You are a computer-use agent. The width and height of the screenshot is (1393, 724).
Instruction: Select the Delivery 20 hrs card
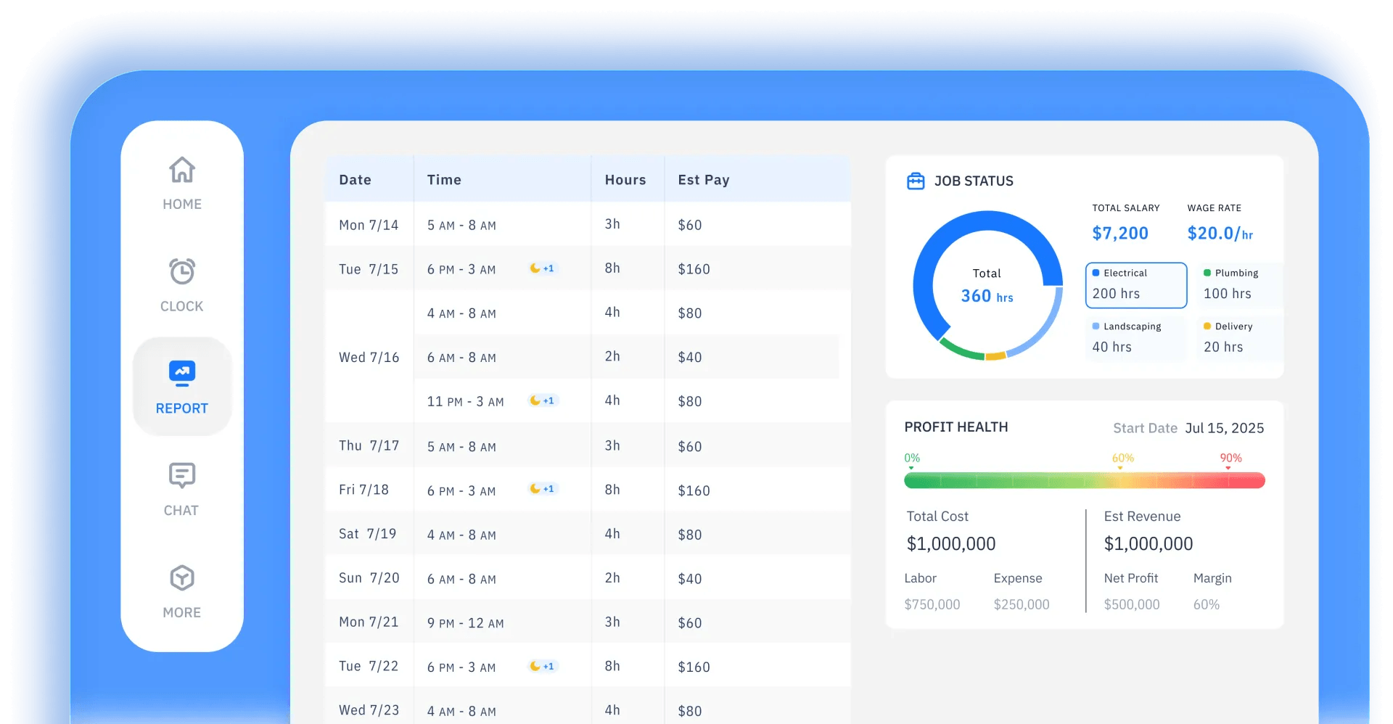point(1238,338)
